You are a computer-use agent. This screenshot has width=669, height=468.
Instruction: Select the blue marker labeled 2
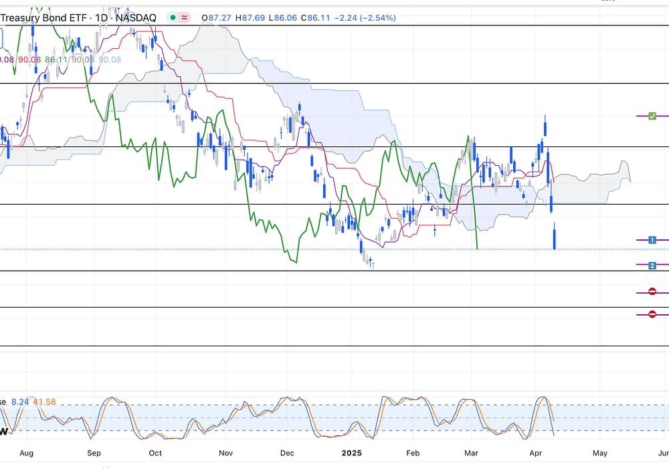click(652, 265)
